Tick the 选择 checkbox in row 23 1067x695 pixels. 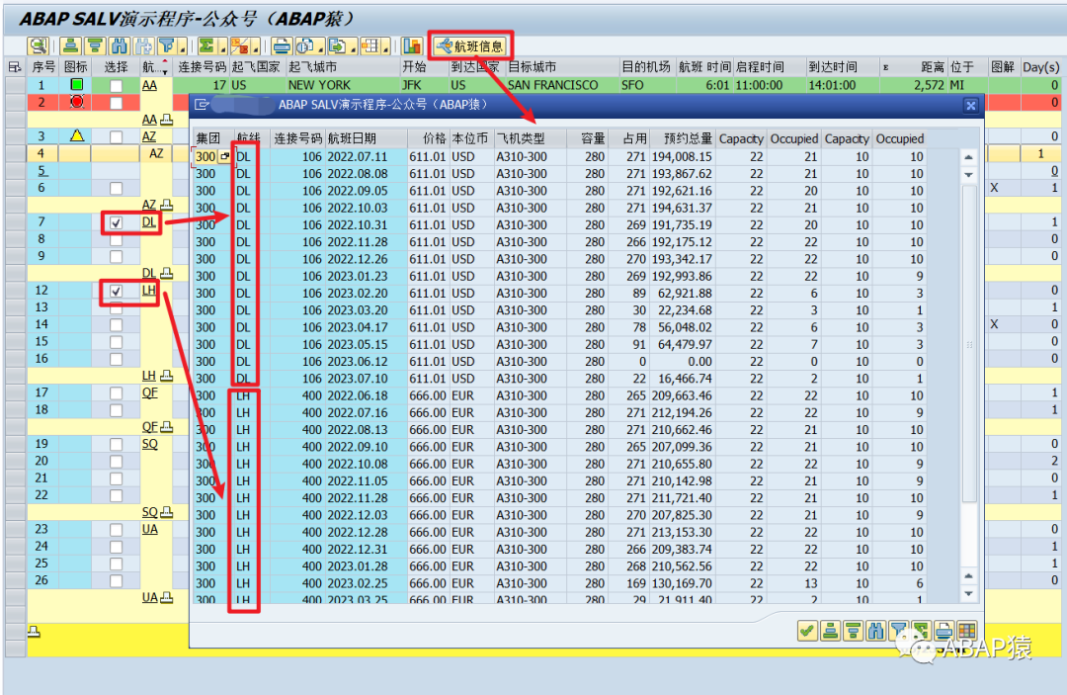pos(117,530)
